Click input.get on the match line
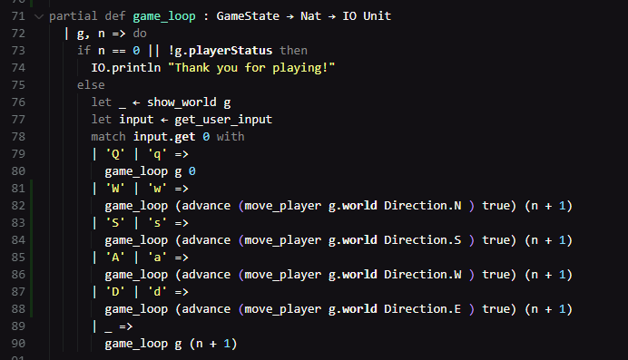Screen dimensions: 628x360 pos(164,137)
